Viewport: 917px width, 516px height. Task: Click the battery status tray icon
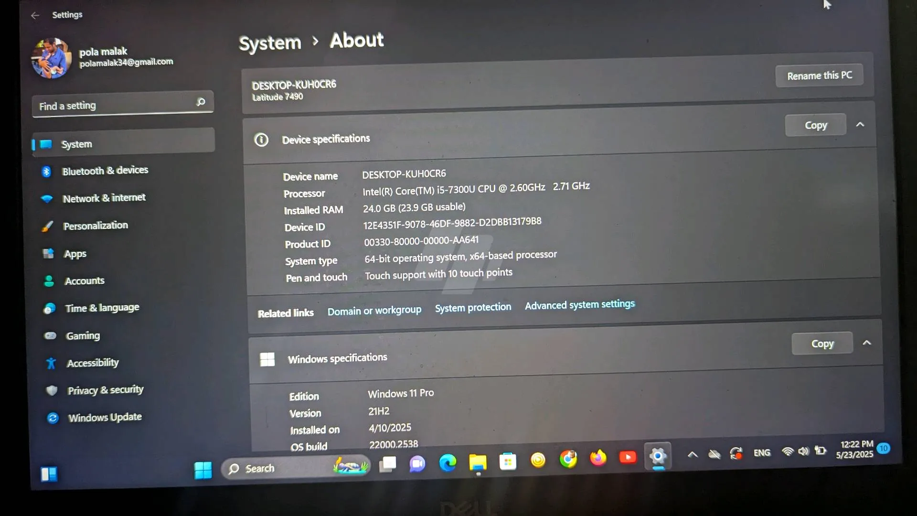(x=821, y=451)
